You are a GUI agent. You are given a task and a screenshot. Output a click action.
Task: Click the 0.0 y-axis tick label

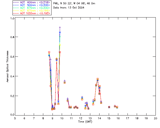(12, 114)
